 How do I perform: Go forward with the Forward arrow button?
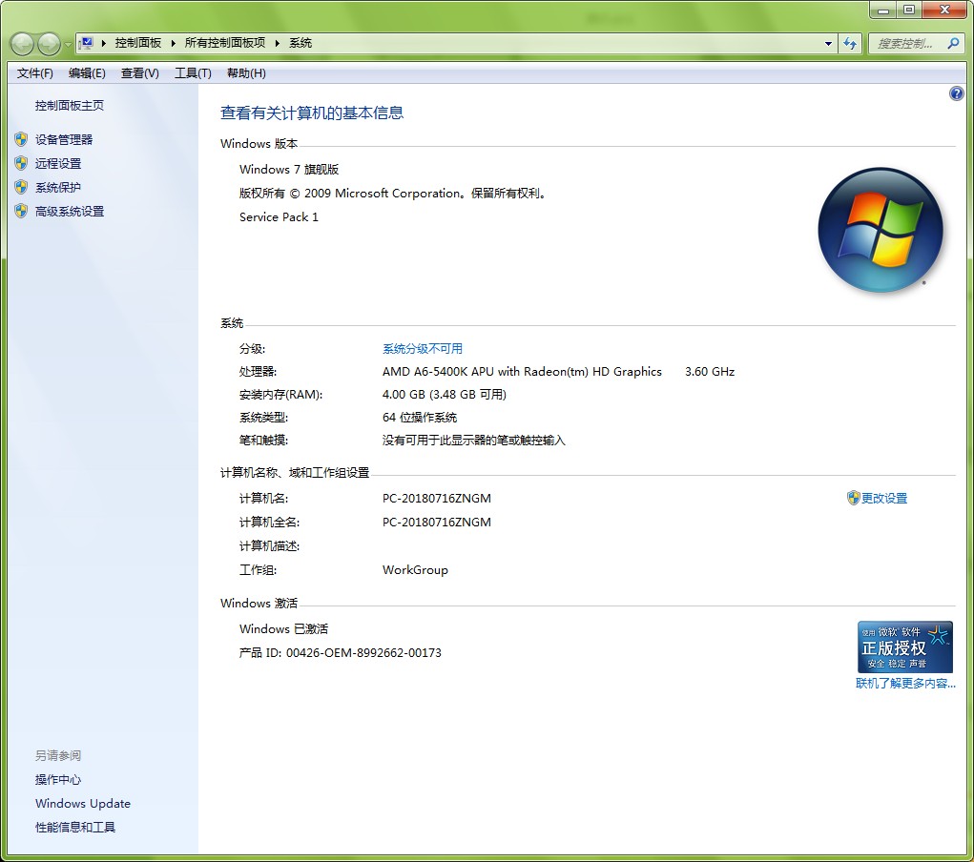click(49, 44)
